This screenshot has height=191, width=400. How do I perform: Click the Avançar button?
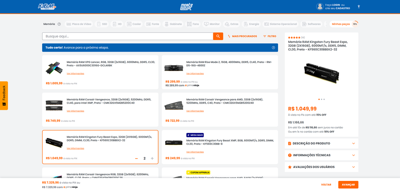coord(348,185)
